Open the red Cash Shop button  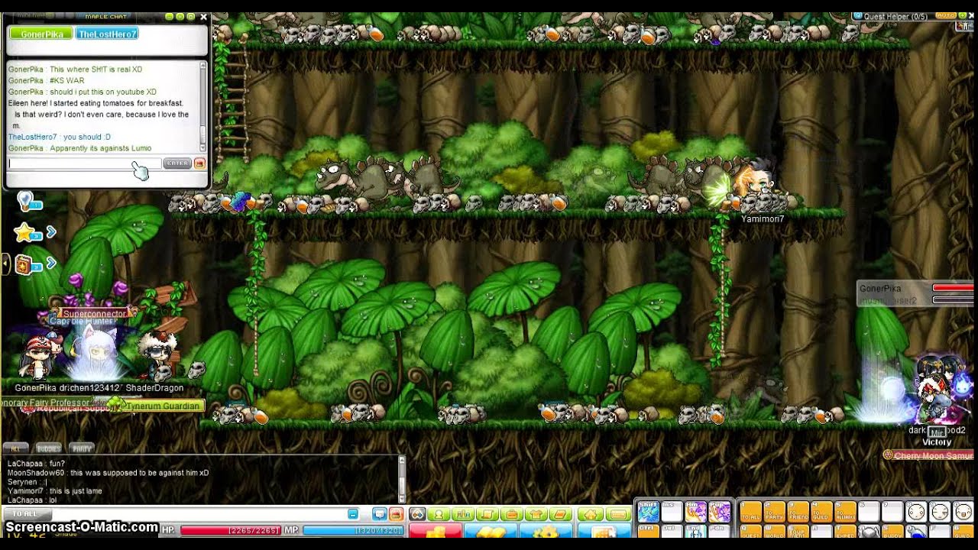(436, 530)
